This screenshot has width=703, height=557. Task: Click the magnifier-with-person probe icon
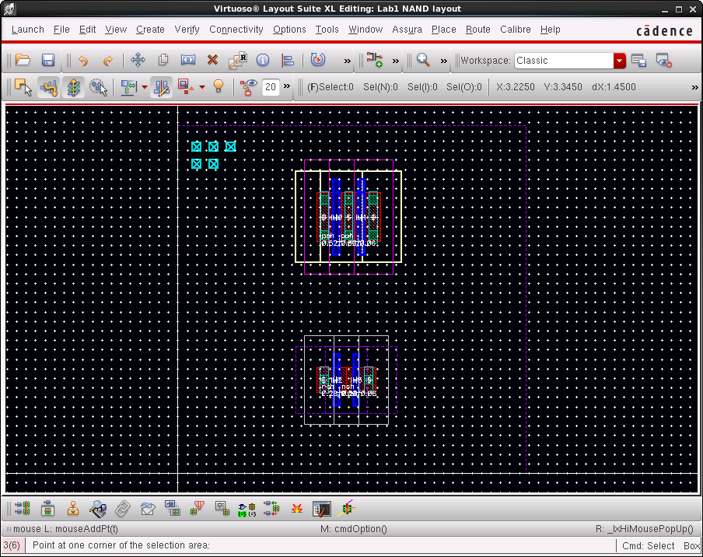[98, 509]
